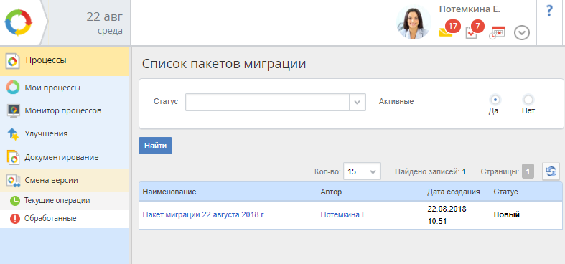Click user avatar photo of Потемкина
This screenshot has height=264, width=565.
414,22
